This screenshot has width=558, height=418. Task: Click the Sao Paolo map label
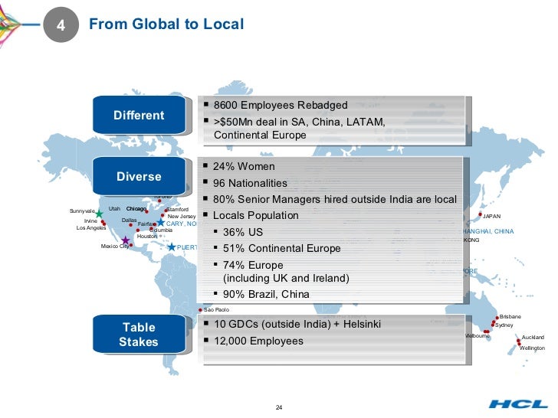[216, 309]
